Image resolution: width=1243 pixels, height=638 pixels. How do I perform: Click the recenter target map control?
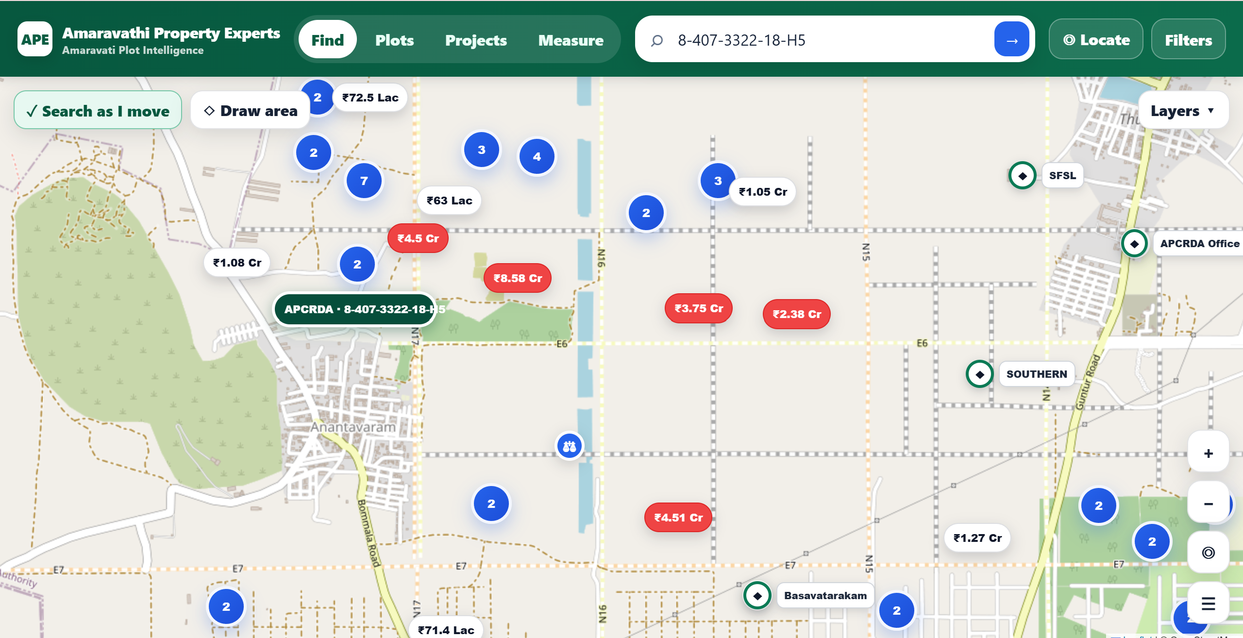pos(1208,553)
